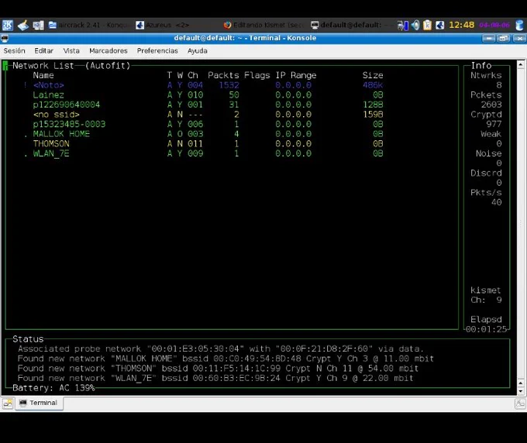Click the 12:48 clock
This screenshot has height=443, width=527.
pyautogui.click(x=461, y=25)
